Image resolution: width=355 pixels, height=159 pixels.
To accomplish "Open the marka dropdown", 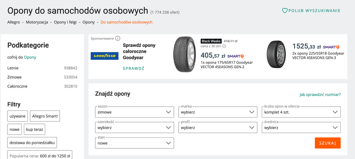I will [x=218, y=112].
